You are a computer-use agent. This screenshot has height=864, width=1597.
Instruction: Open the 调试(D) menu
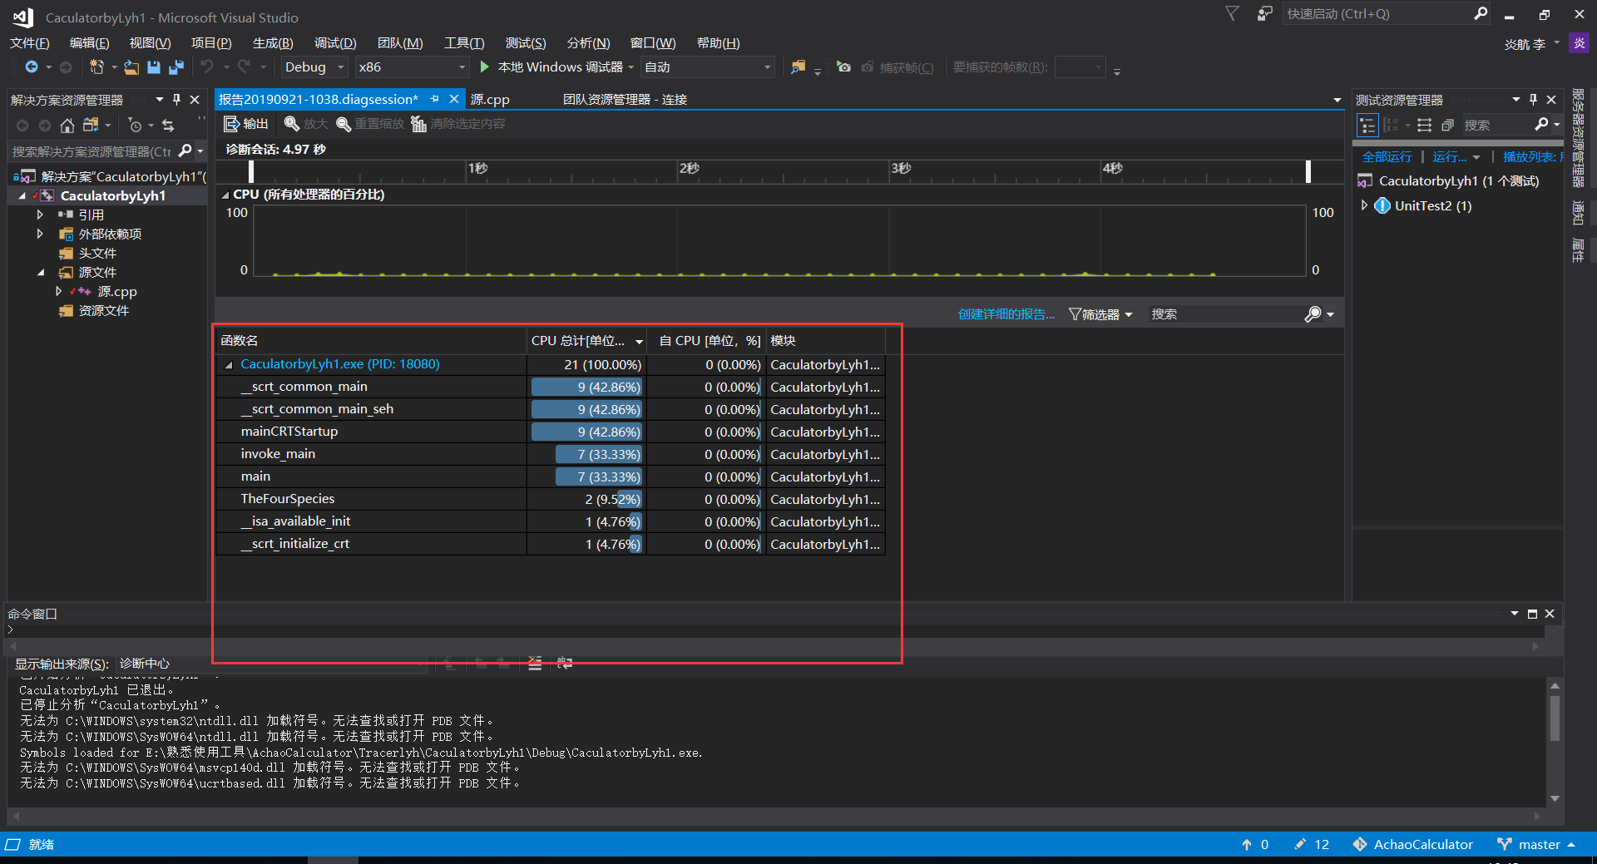(334, 43)
